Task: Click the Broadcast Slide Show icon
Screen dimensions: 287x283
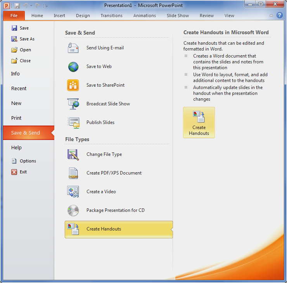Action: (x=73, y=104)
